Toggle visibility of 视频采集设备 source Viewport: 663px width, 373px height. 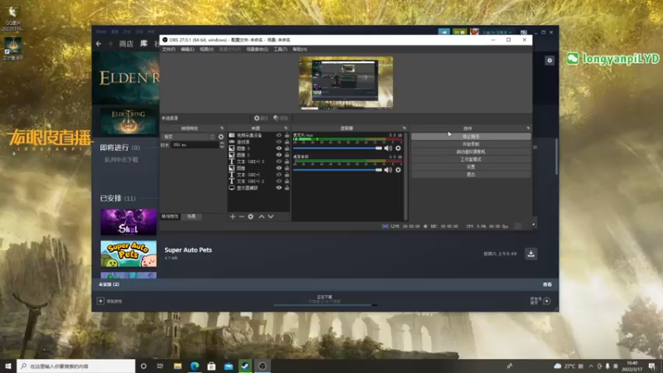pos(278,135)
